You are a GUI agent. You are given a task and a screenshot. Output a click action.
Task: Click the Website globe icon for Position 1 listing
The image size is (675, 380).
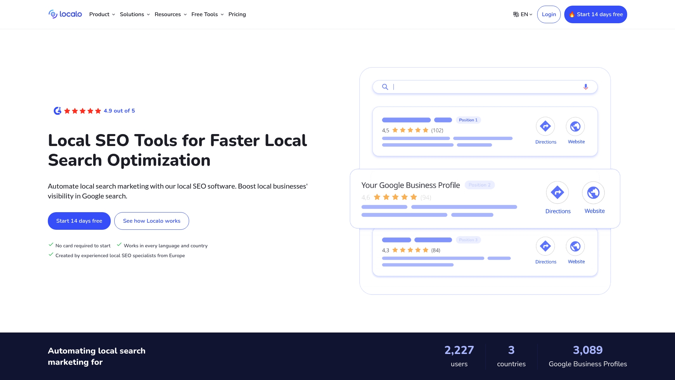[x=576, y=126]
